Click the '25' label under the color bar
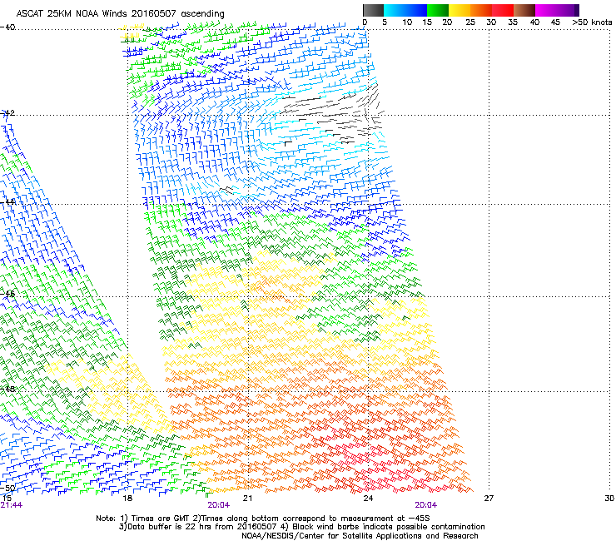The width and height of the screenshot is (616, 541). 470,22
